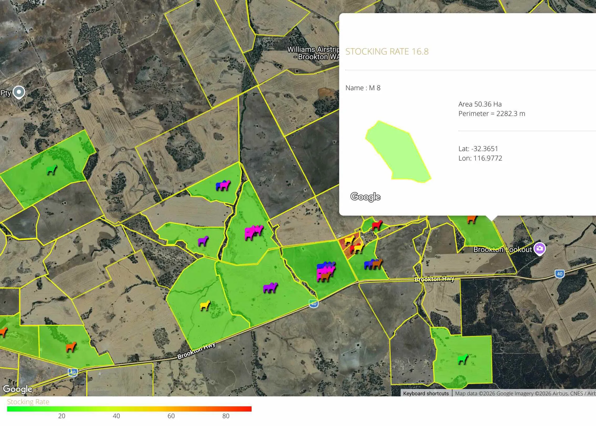Screen dimensions: 596x426
Task: Click the map data copyright attribution text
Action: pos(525,393)
